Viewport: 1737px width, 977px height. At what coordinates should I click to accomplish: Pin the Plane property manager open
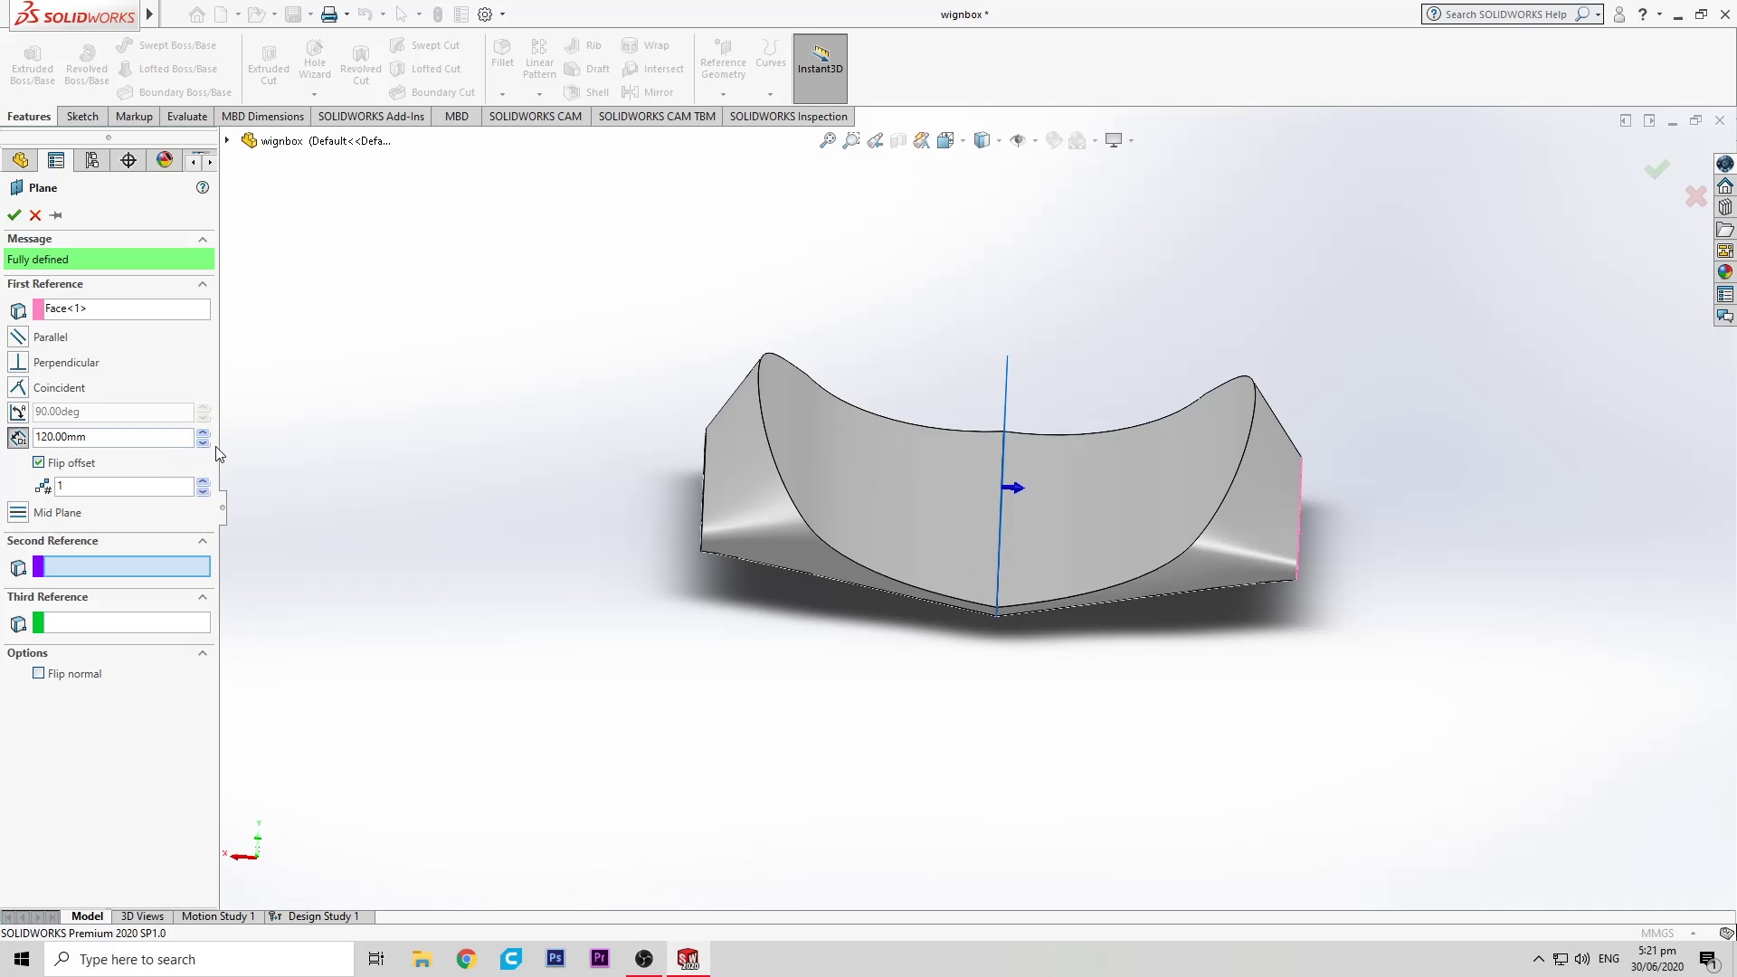click(x=56, y=215)
